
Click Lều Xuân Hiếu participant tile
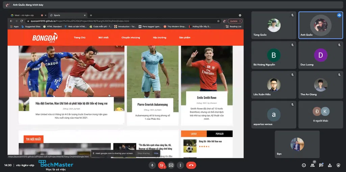point(274,85)
